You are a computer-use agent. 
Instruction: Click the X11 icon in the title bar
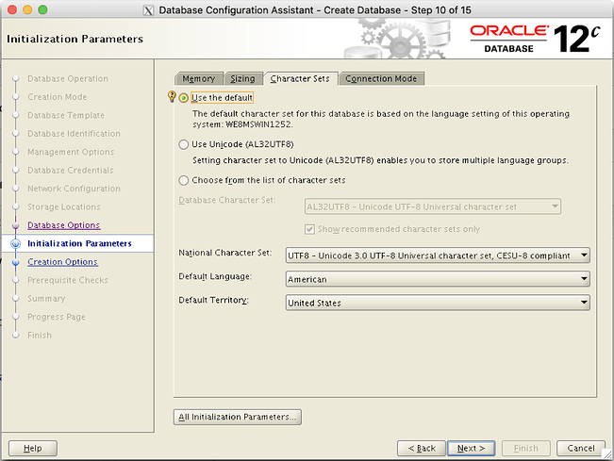tap(148, 10)
